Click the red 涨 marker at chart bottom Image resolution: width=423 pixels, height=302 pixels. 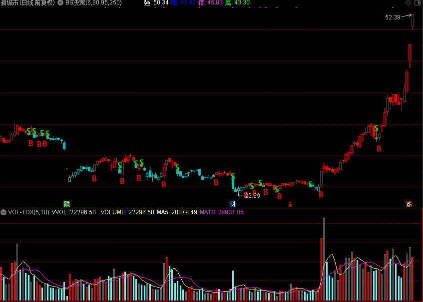pos(409,204)
